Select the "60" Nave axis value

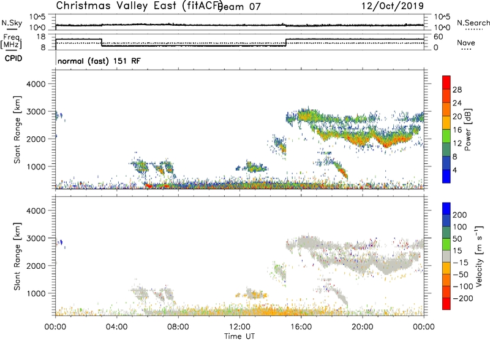[438, 37]
